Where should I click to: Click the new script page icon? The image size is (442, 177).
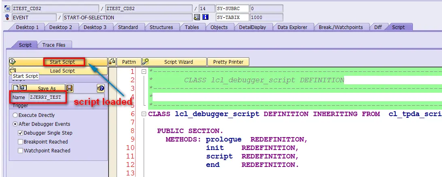click(x=16, y=88)
